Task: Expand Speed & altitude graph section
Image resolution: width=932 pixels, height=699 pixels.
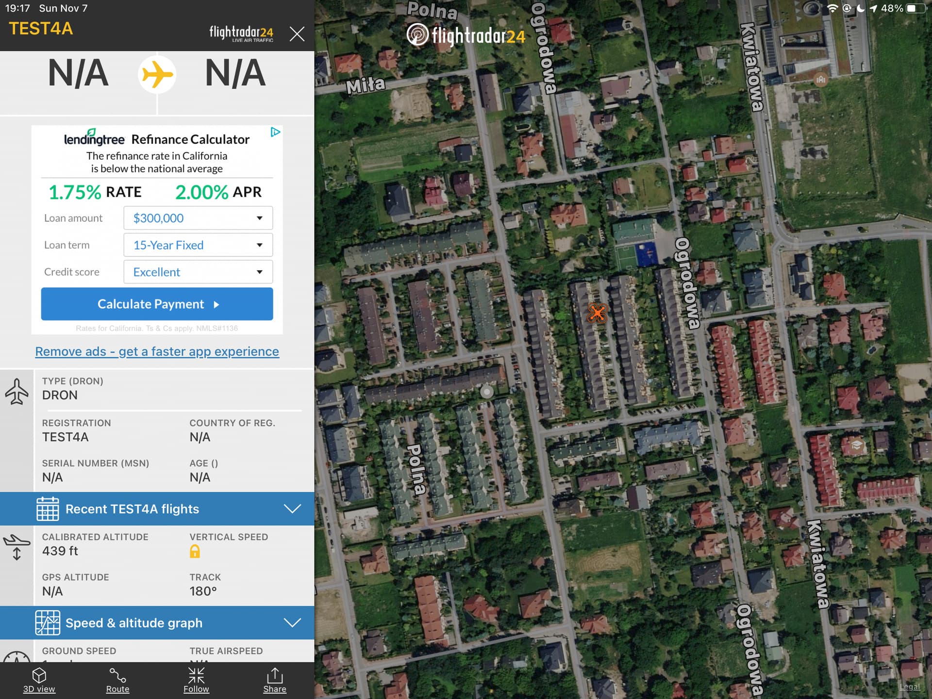Action: click(x=157, y=623)
